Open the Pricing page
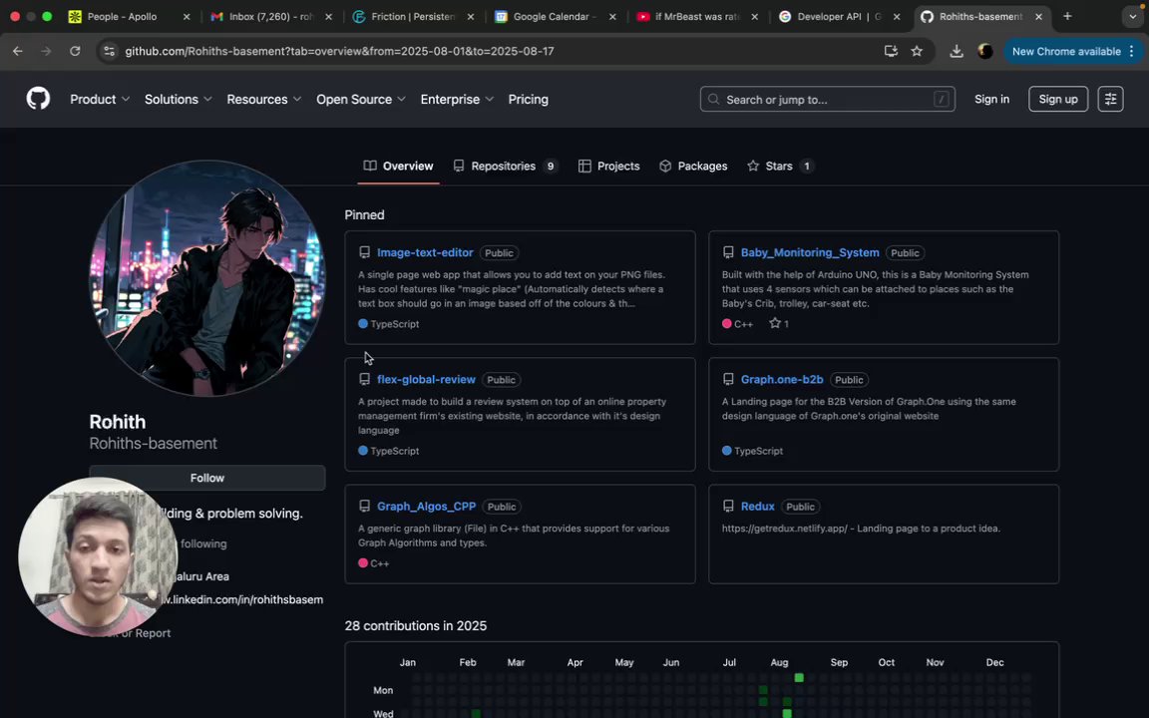Image resolution: width=1149 pixels, height=718 pixels. 529,99
